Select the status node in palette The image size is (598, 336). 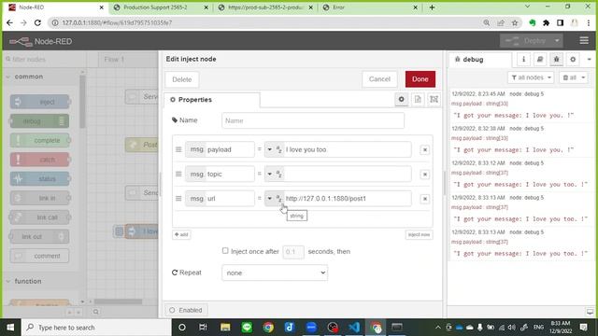pyautogui.click(x=39, y=178)
